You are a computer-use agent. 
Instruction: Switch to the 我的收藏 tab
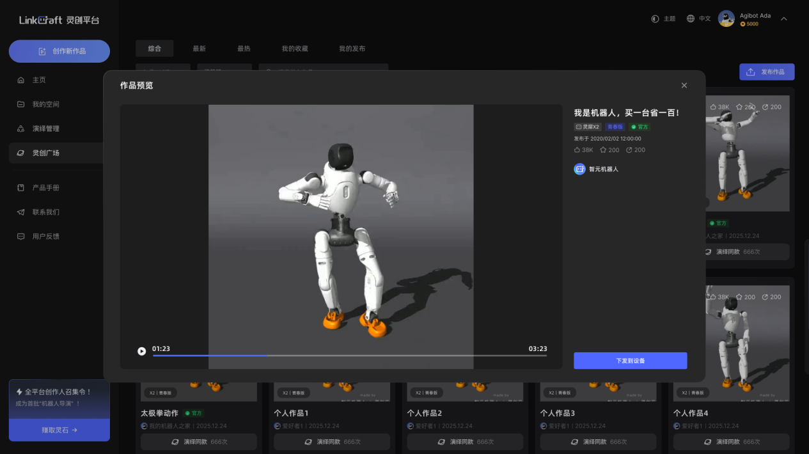coord(294,49)
